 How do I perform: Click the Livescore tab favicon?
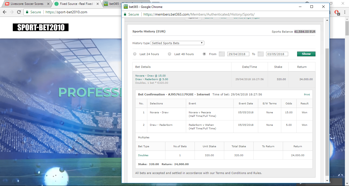coord(7,4)
